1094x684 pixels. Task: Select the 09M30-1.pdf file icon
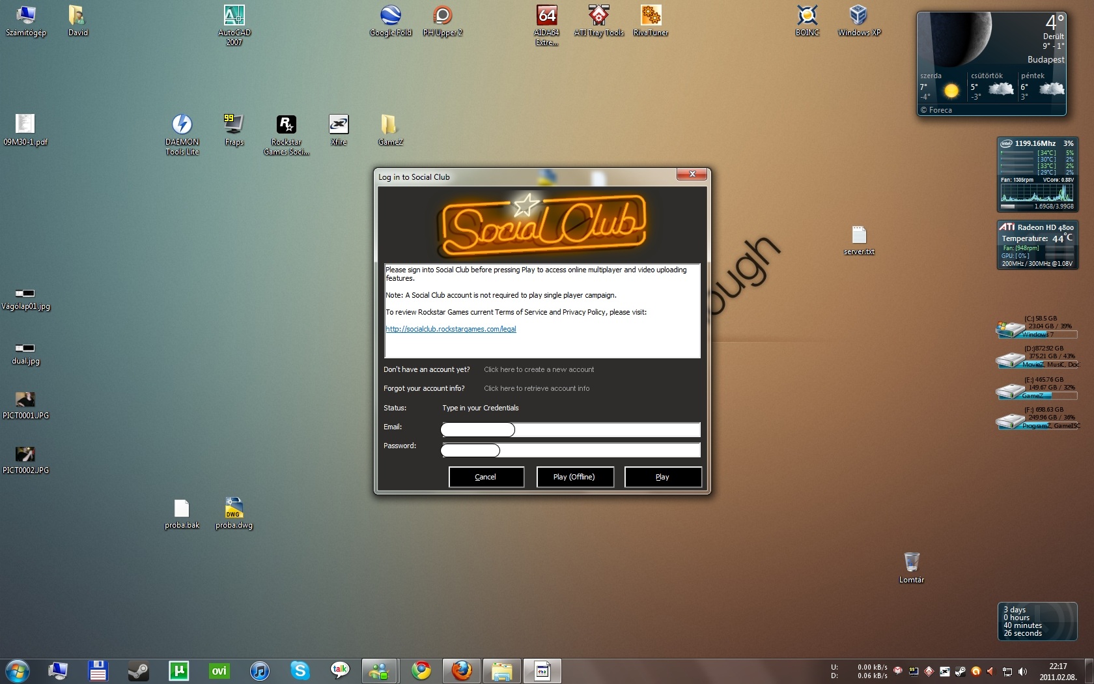point(25,130)
